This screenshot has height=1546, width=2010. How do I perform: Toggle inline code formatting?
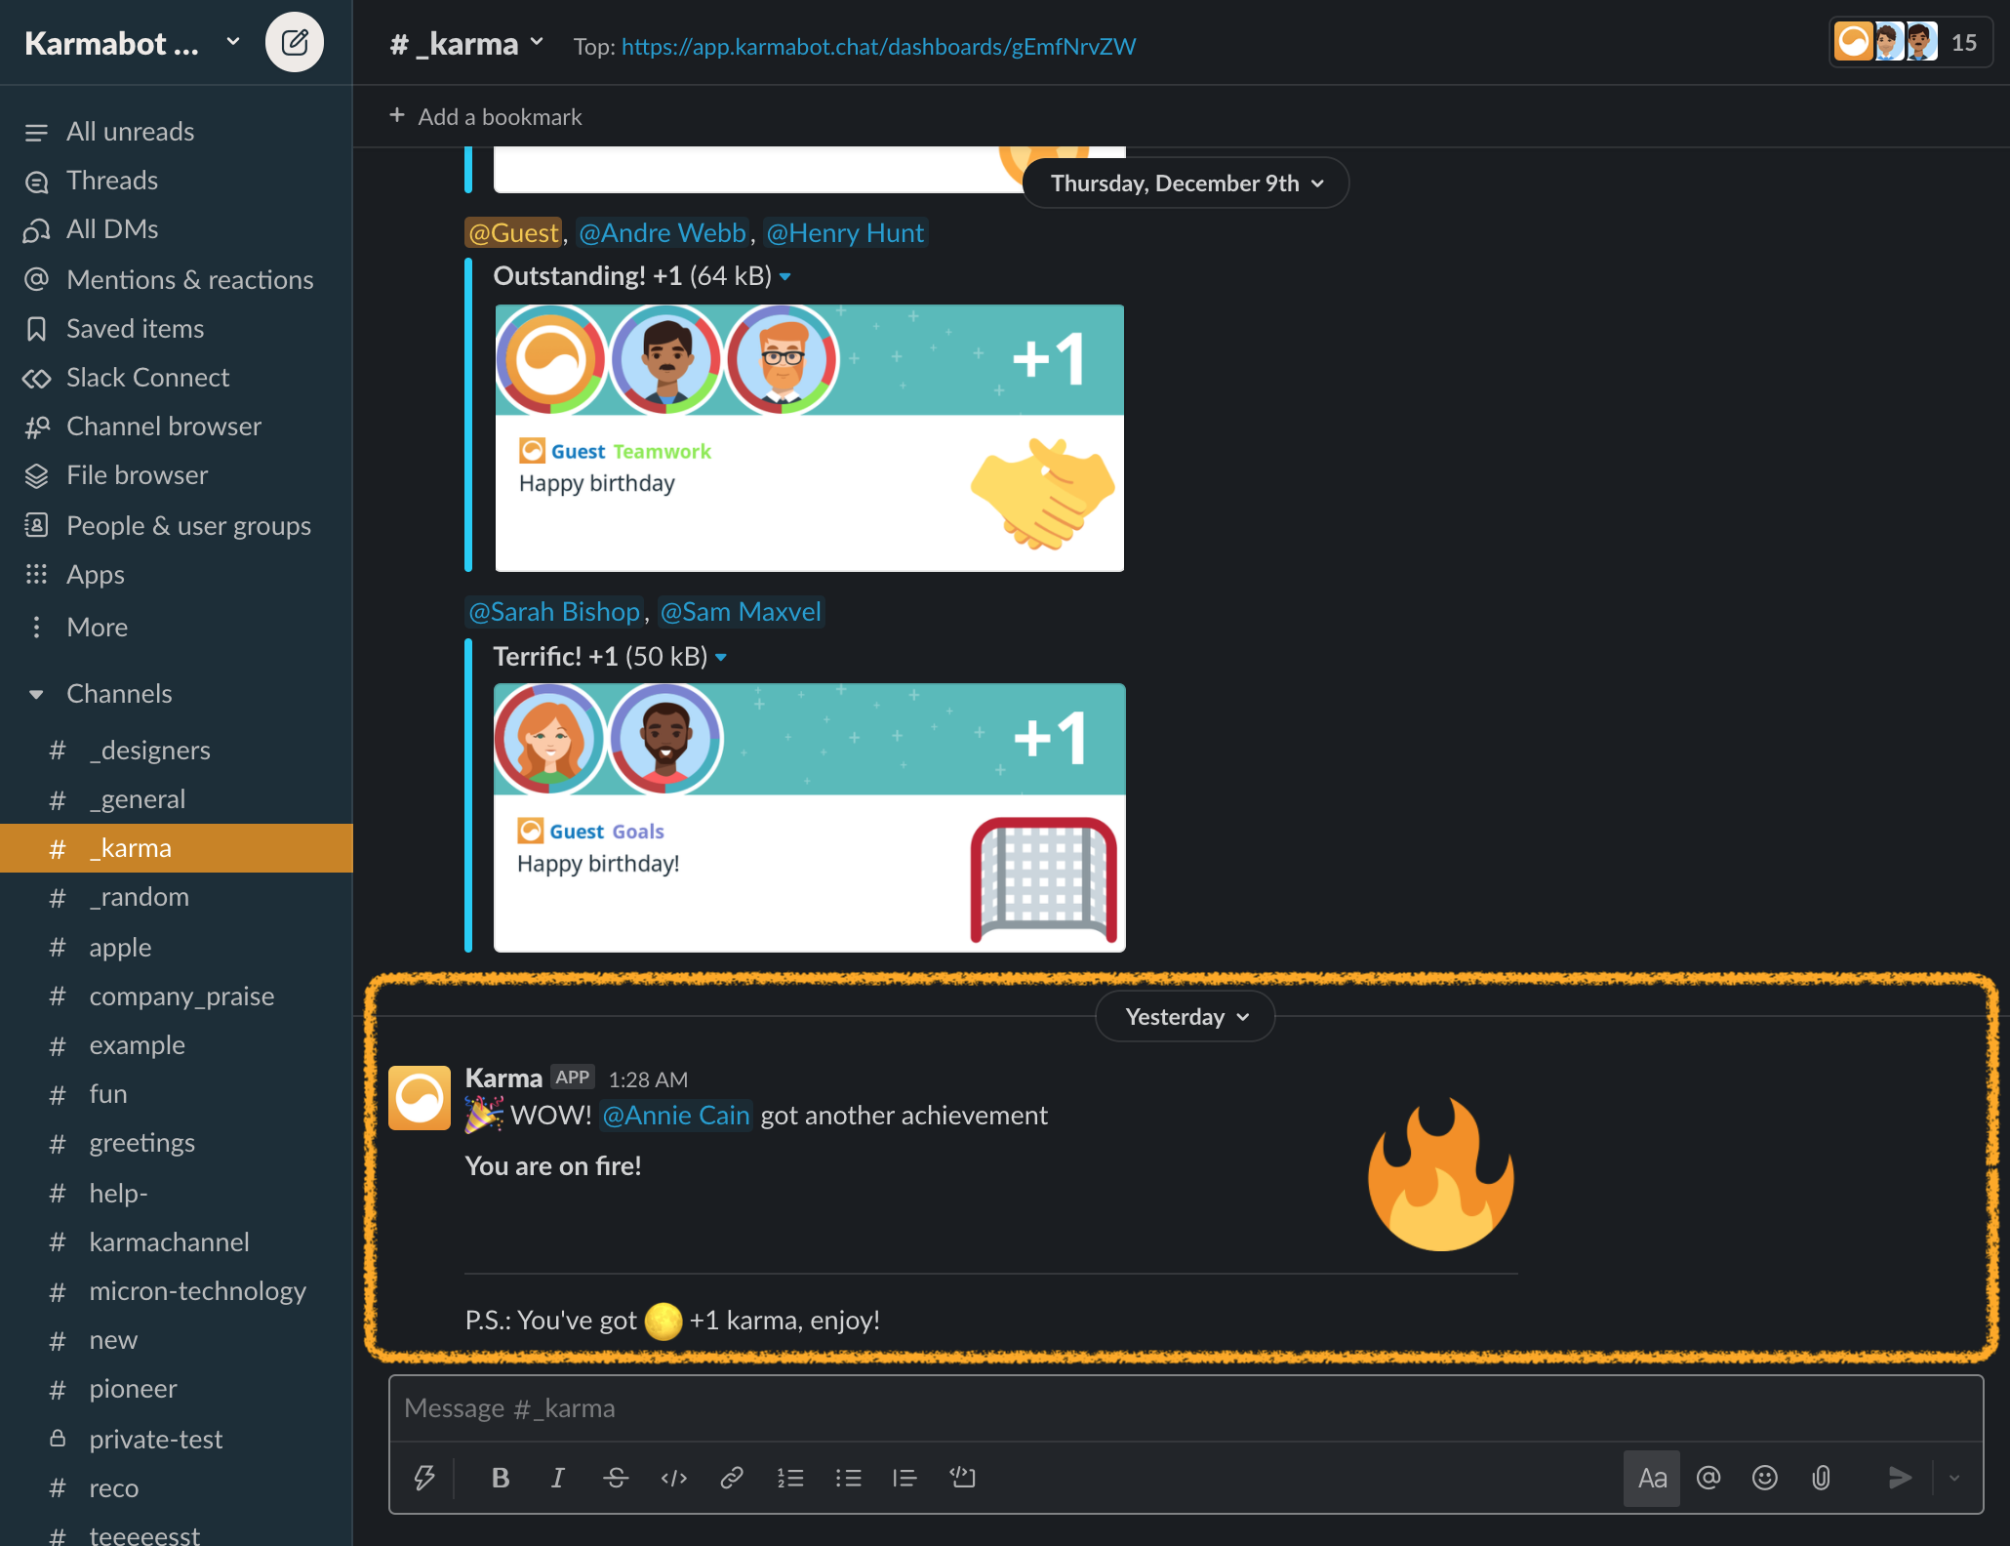click(x=673, y=1478)
